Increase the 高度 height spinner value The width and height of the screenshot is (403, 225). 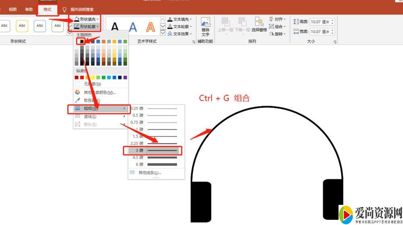coord(332,20)
